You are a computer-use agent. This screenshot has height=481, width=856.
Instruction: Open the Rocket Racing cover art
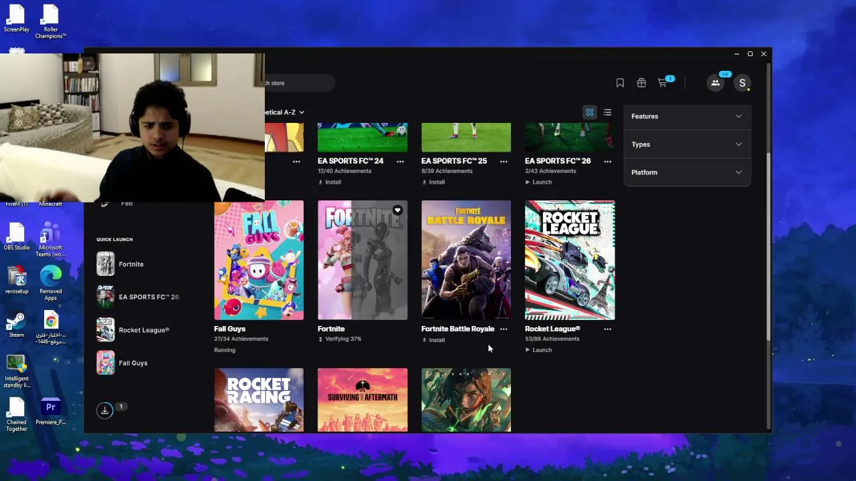[x=259, y=399]
